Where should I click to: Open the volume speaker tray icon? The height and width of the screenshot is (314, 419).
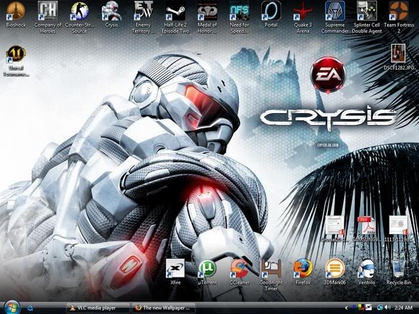point(388,307)
